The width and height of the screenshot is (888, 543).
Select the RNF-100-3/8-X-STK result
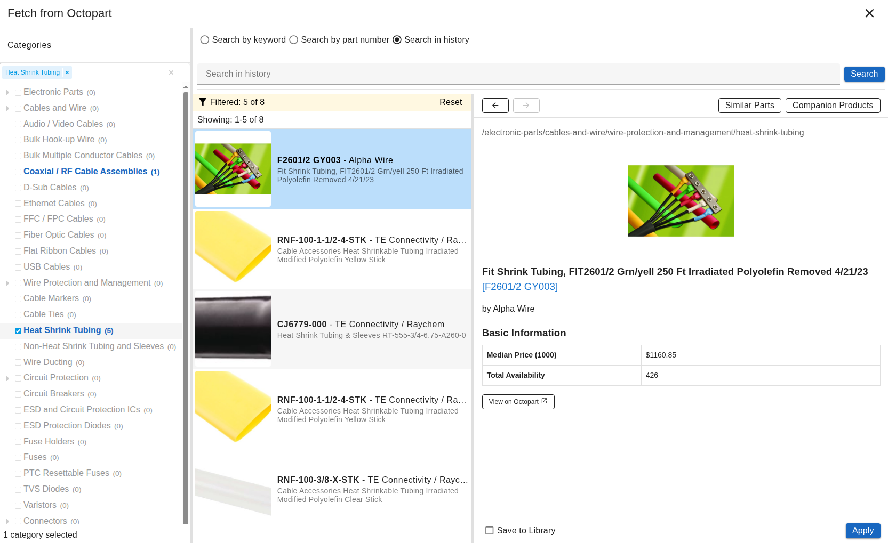[332, 489]
